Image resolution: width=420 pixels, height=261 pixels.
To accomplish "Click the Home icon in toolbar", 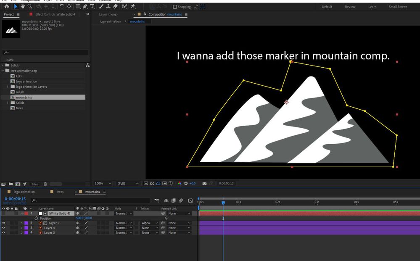I will 7,6.
